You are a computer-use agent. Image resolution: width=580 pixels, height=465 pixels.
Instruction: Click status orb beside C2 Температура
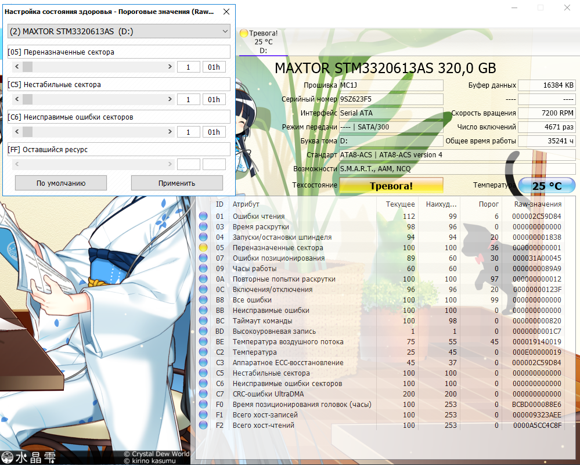[x=203, y=352]
